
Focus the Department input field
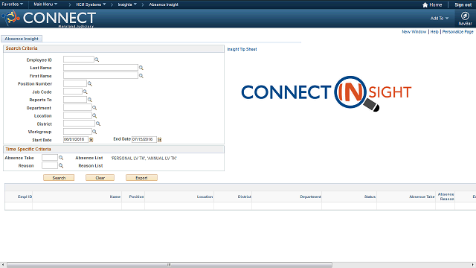click(77, 107)
